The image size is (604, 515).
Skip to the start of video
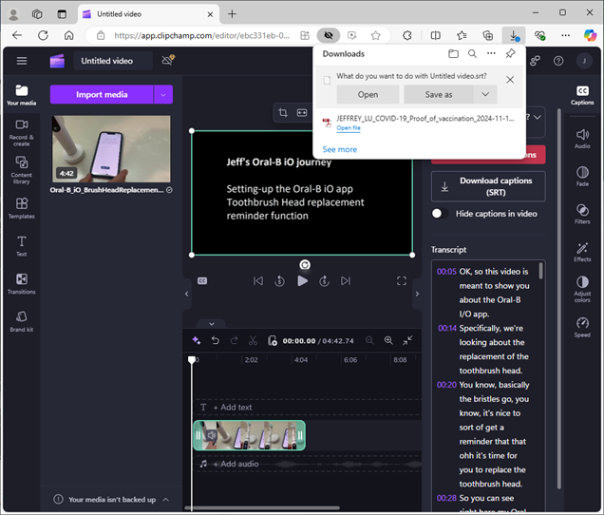click(258, 281)
